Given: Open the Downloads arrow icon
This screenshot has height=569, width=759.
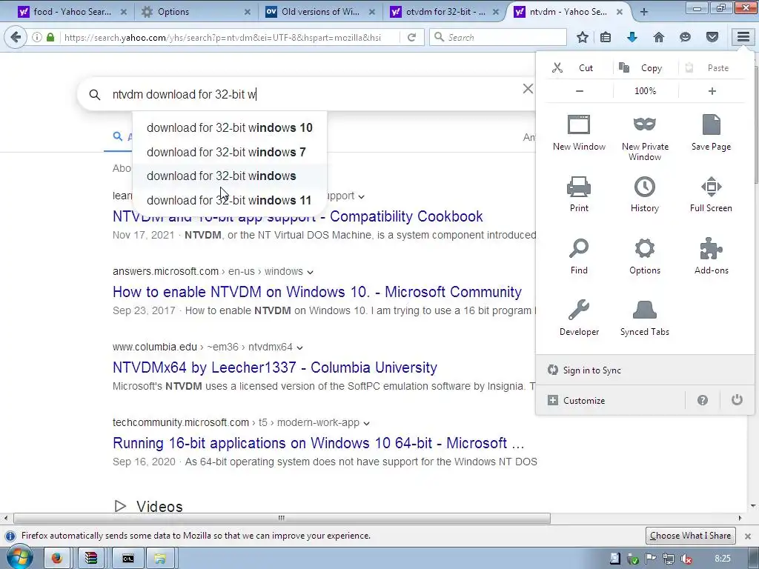Looking at the screenshot, I should [x=632, y=37].
